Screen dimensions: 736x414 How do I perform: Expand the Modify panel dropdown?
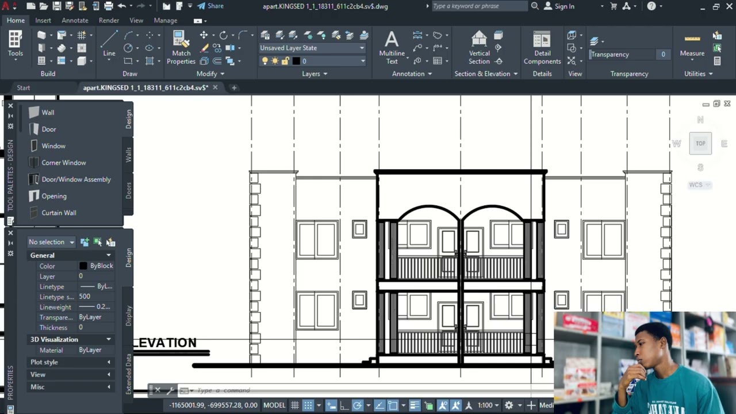point(210,74)
